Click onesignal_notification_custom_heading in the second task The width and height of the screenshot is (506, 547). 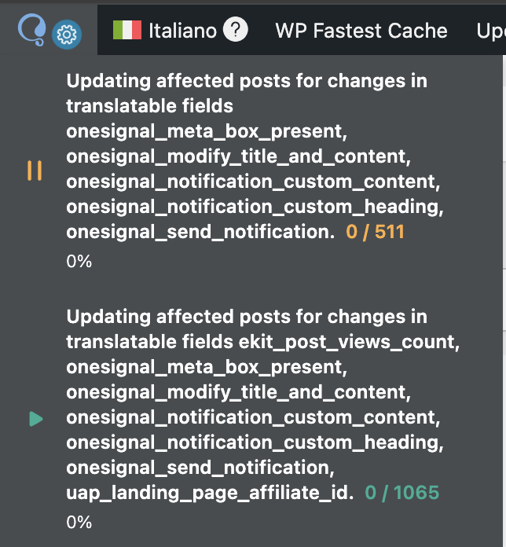tap(252, 442)
